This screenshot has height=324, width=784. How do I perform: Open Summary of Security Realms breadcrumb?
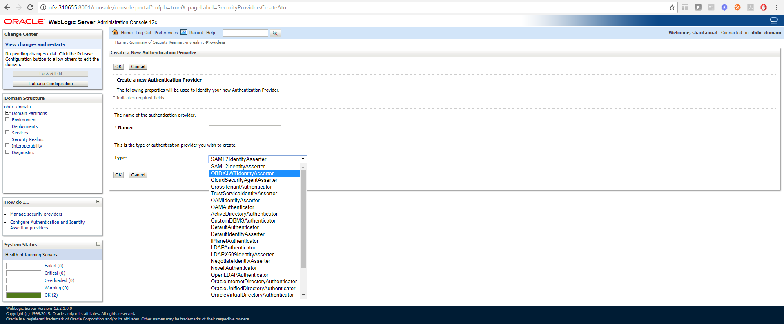pyautogui.click(x=156, y=42)
